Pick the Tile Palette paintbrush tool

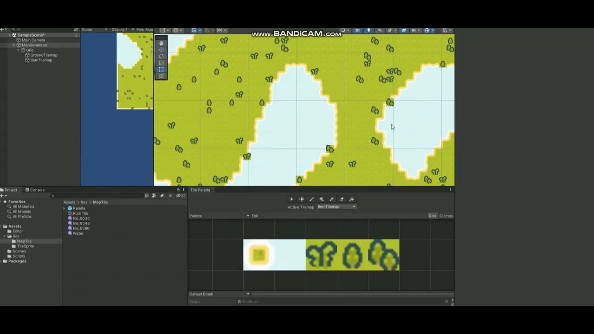point(311,199)
